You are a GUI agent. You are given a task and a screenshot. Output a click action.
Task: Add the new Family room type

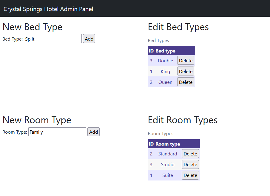point(93,132)
